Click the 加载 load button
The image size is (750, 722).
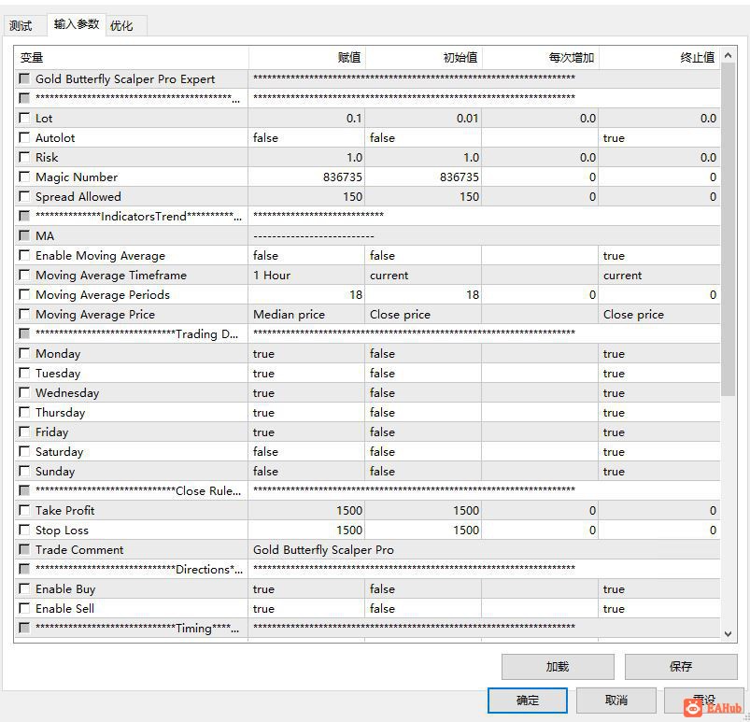[x=558, y=667]
